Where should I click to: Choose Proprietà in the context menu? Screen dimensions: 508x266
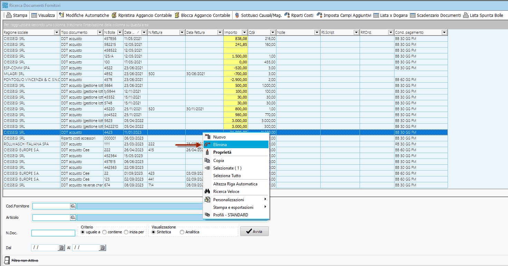[236, 152]
